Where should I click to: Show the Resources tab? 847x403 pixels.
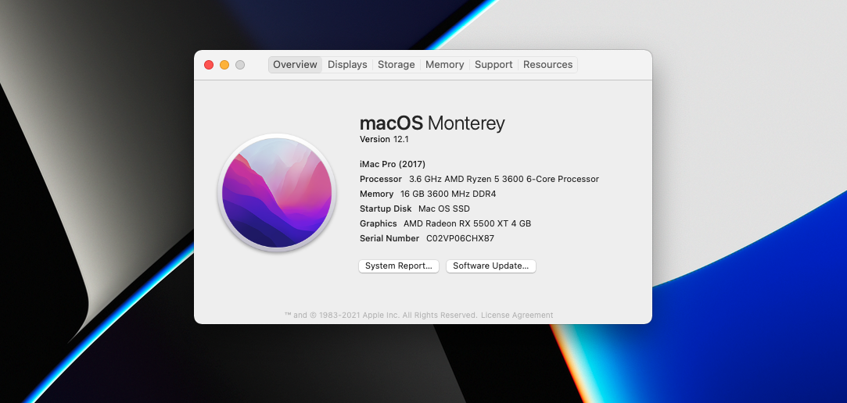click(x=547, y=65)
